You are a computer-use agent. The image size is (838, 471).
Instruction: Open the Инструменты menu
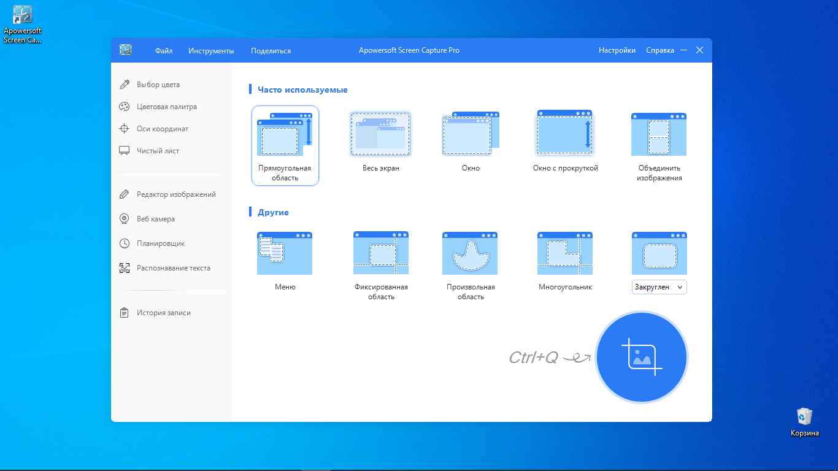tap(211, 51)
